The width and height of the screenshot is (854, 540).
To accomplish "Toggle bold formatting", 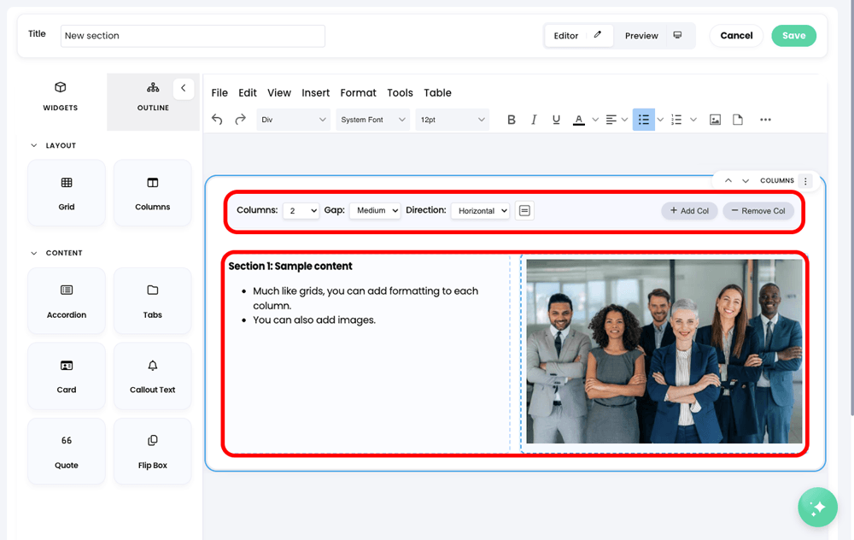I will (x=512, y=120).
